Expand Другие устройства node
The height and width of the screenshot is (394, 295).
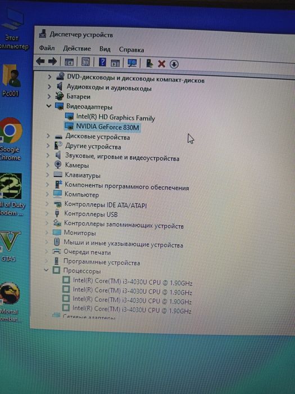(x=48, y=145)
